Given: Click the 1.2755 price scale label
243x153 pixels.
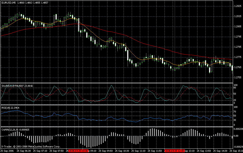Looking at the screenshot, I should pos(238,78).
